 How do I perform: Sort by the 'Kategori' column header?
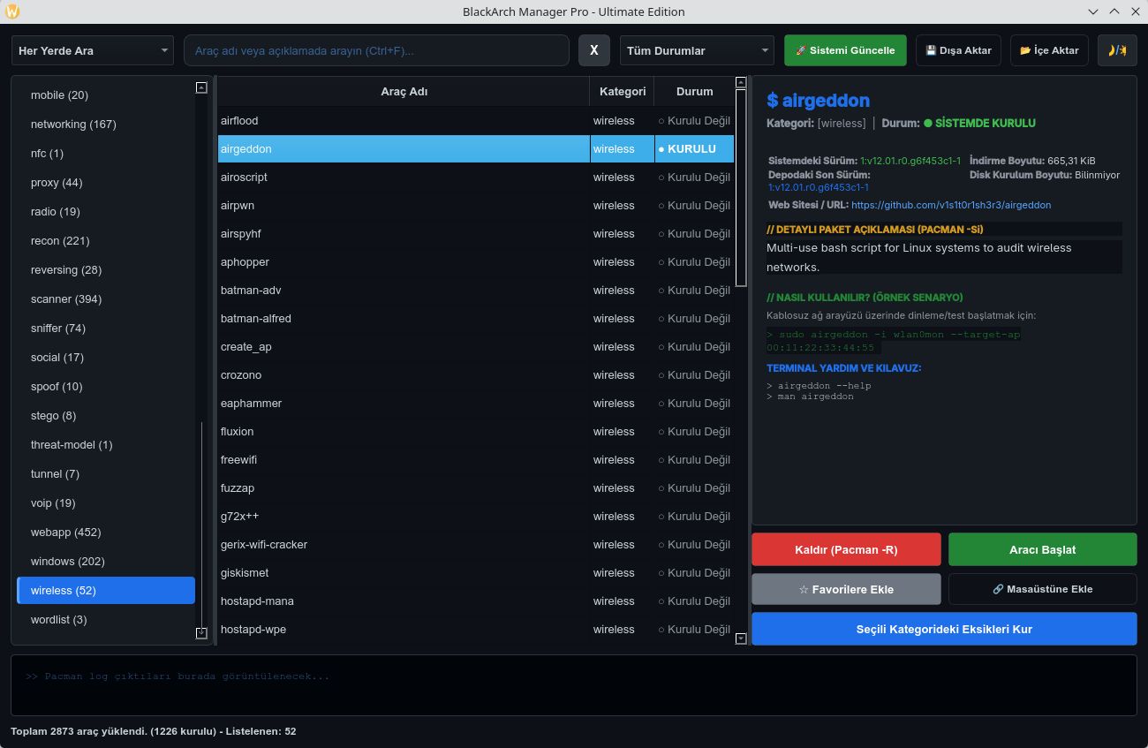coord(622,91)
